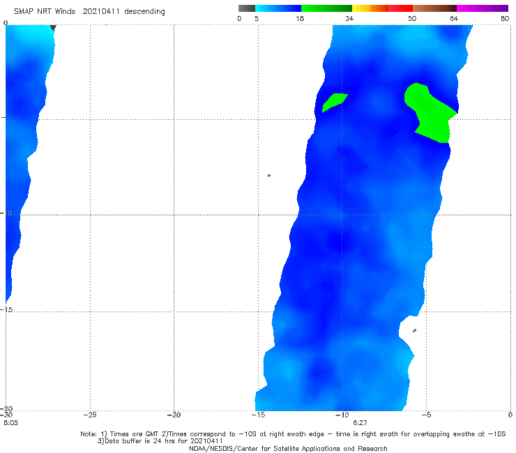The height and width of the screenshot is (453, 516).
Task: Click the NOAA/NESDIS credit line
Action: tap(288, 449)
